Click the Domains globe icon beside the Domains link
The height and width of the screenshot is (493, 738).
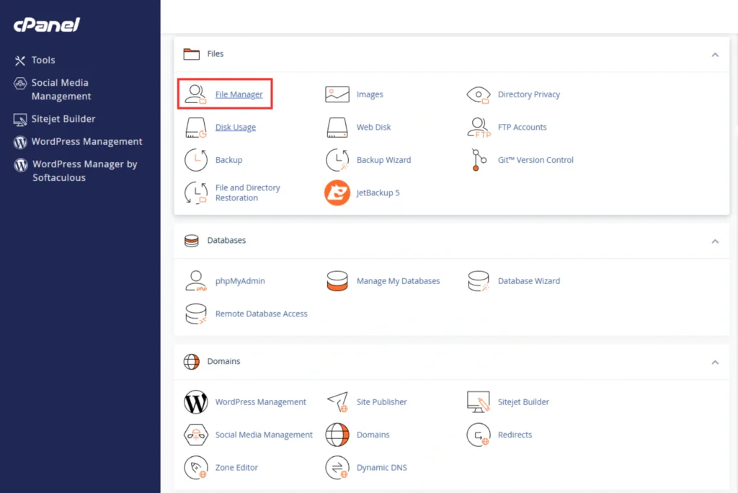[337, 435]
